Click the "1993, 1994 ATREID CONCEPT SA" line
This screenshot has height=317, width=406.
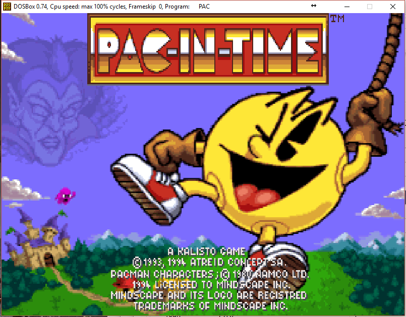point(209,263)
